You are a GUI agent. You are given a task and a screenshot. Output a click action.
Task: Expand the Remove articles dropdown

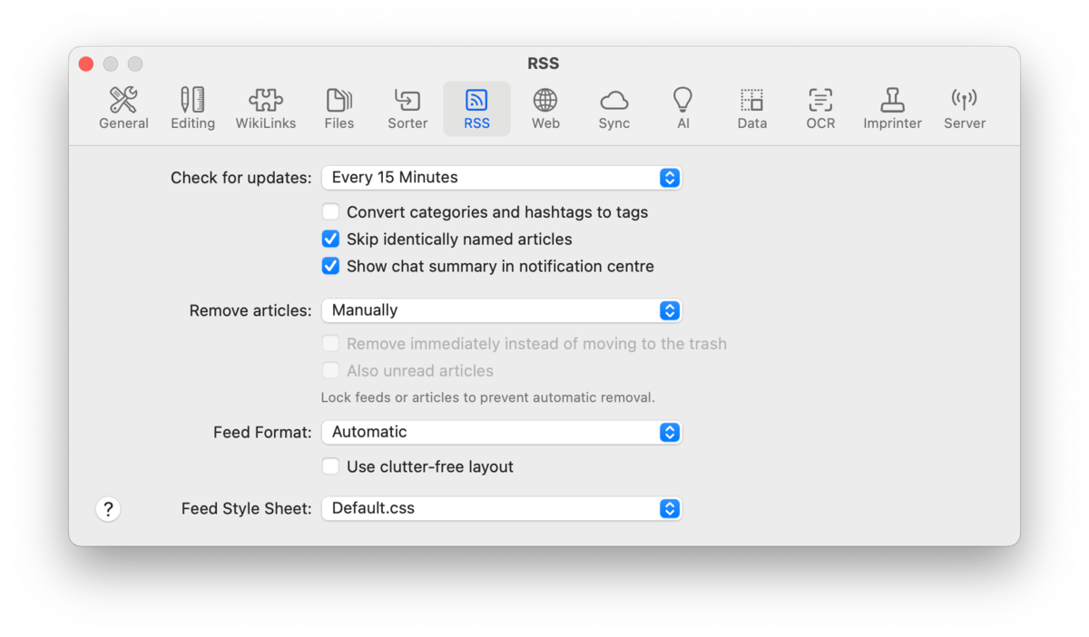coord(501,310)
